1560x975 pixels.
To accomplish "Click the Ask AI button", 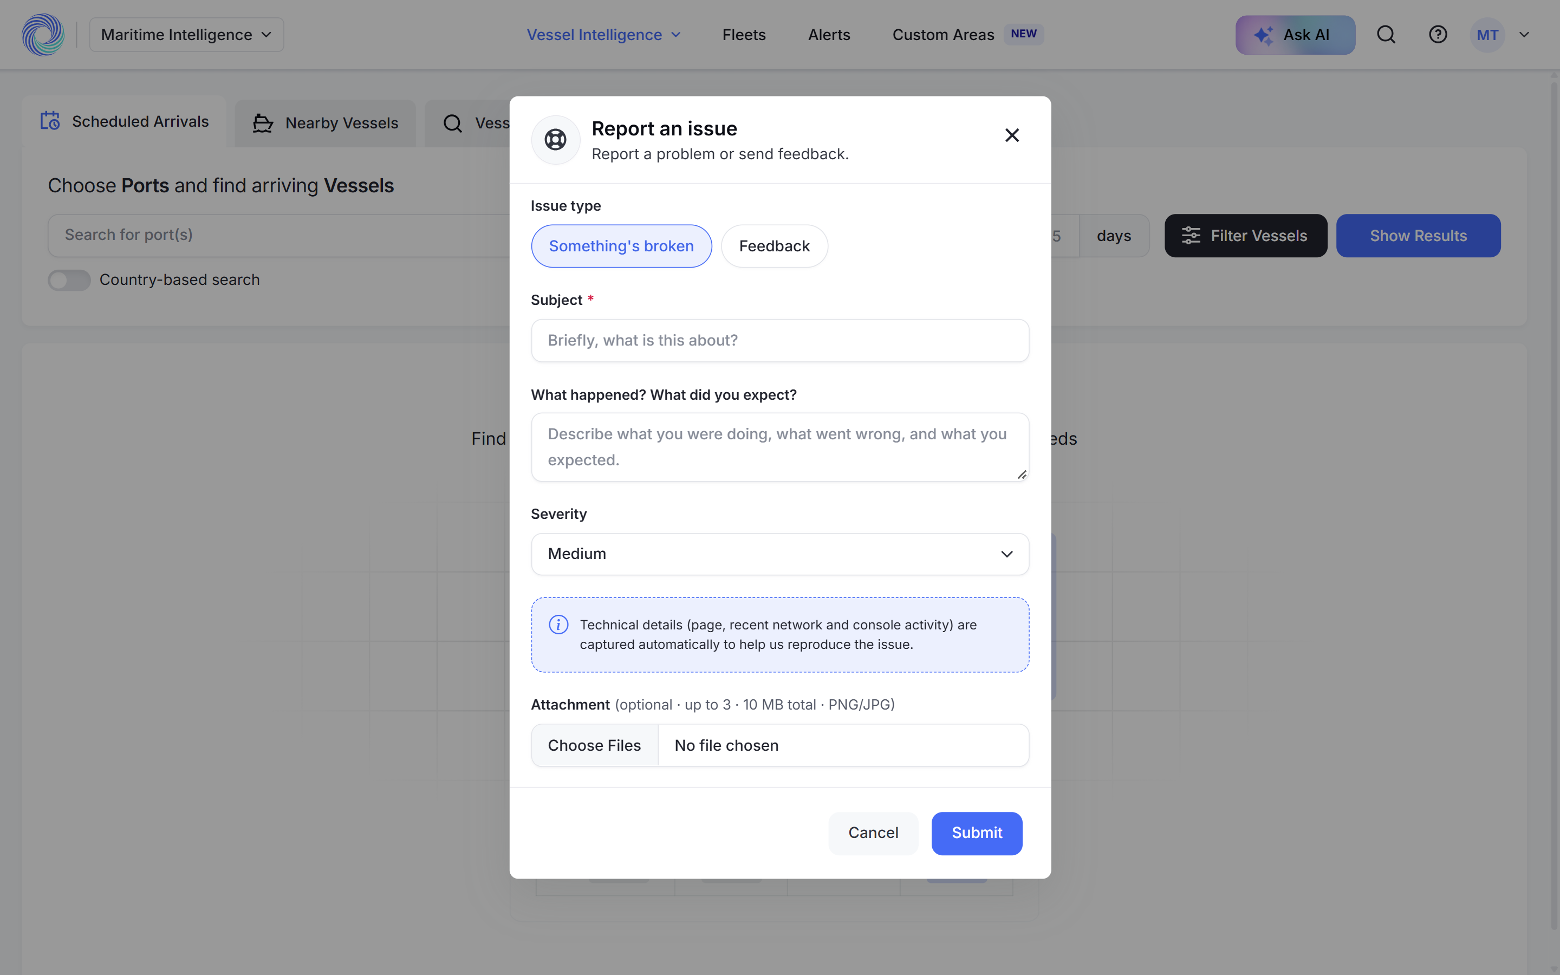I will pyautogui.click(x=1295, y=35).
